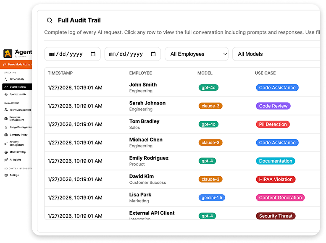Click gpt-4o badge in John Smith row

pos(208,88)
